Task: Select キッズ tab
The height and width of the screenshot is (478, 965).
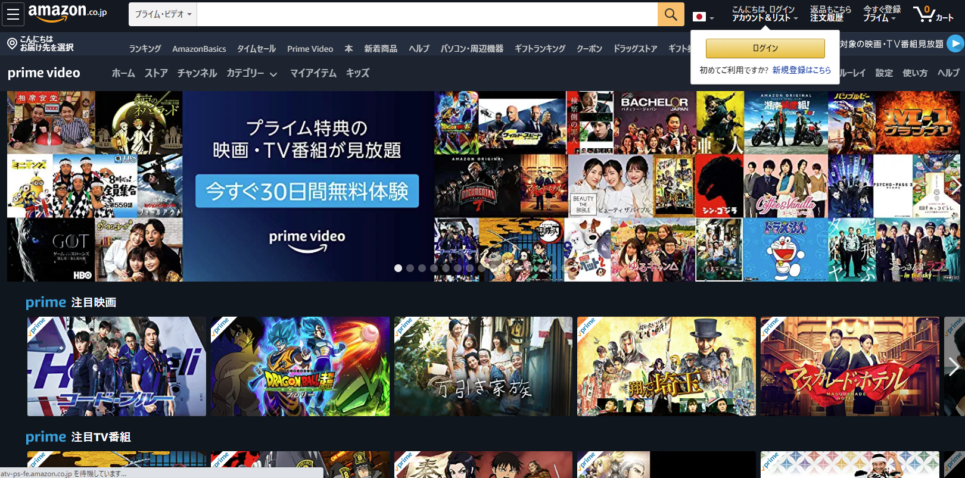Action: [x=357, y=73]
